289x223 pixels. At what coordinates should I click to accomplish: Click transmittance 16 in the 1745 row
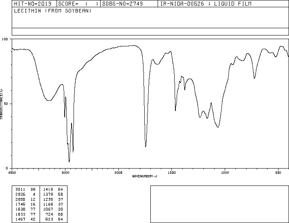tap(33, 204)
